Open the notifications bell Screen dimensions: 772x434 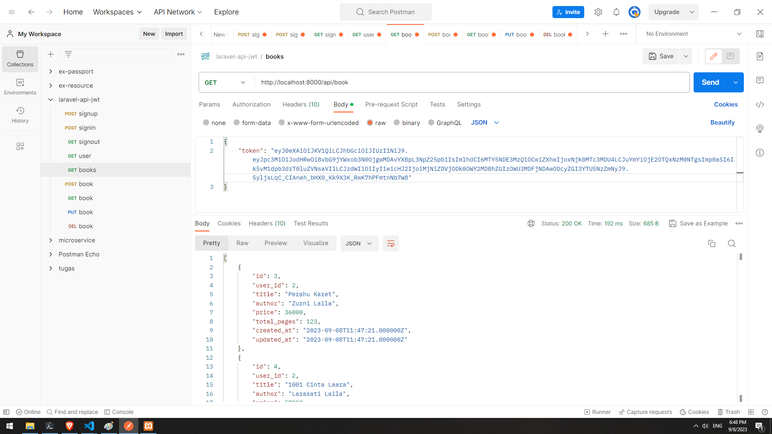[616, 12]
